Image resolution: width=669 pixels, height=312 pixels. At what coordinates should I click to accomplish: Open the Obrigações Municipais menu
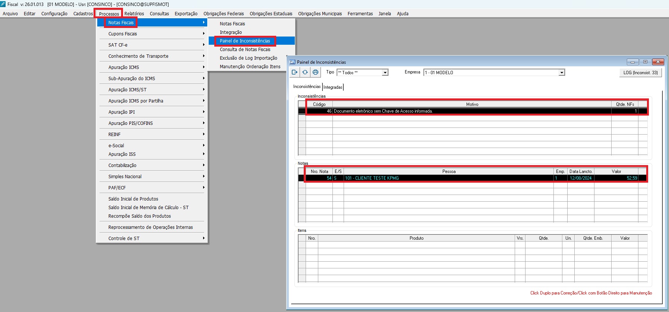pos(320,13)
